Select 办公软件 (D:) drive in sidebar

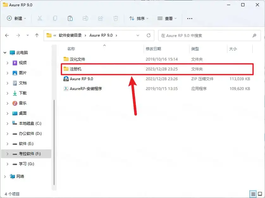(x=30, y=134)
